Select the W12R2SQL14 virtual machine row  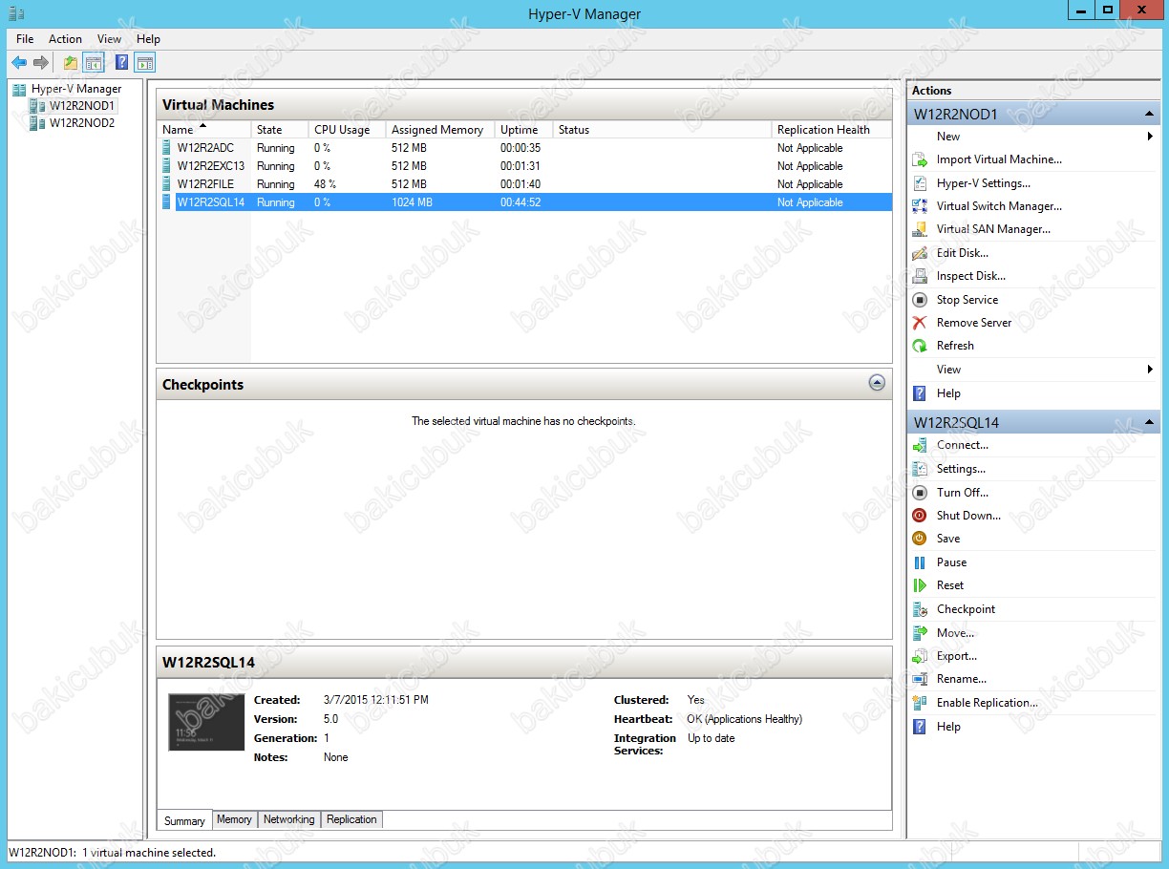click(524, 202)
